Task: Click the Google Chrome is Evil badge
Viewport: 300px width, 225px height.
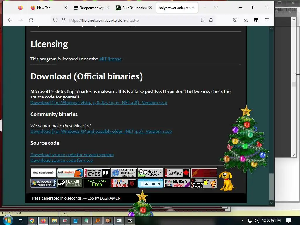Action: pyautogui.click(x=123, y=183)
